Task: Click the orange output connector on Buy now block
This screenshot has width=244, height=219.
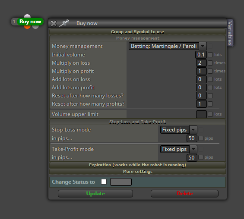Action: (x=27, y=27)
